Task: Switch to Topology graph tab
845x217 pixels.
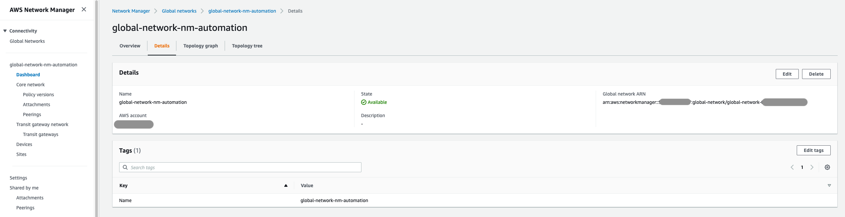Action: coord(201,46)
